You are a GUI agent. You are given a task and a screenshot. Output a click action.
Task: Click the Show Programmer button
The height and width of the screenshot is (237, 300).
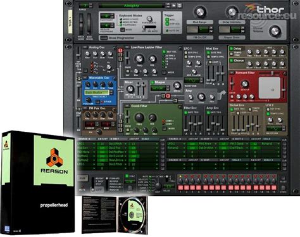130,38
